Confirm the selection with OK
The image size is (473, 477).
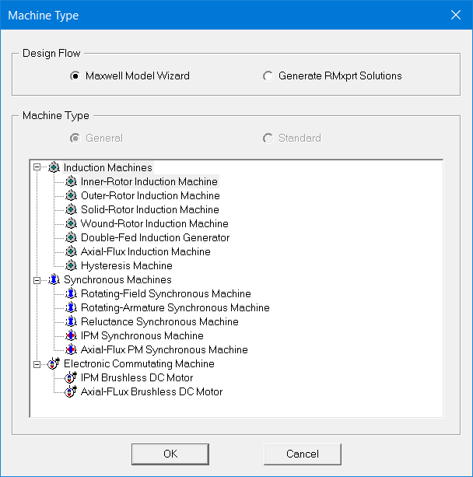pyautogui.click(x=170, y=454)
